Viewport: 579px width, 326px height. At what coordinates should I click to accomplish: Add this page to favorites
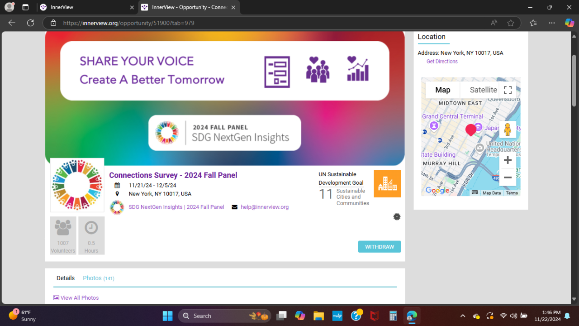point(511,23)
